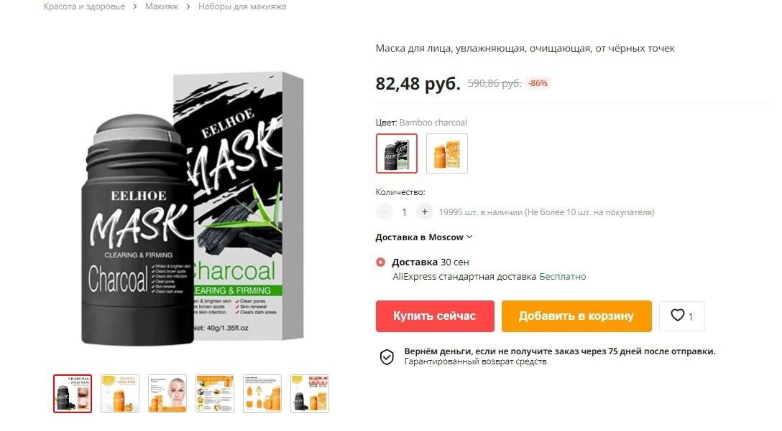Select last thumbnail with both masks

(310, 394)
